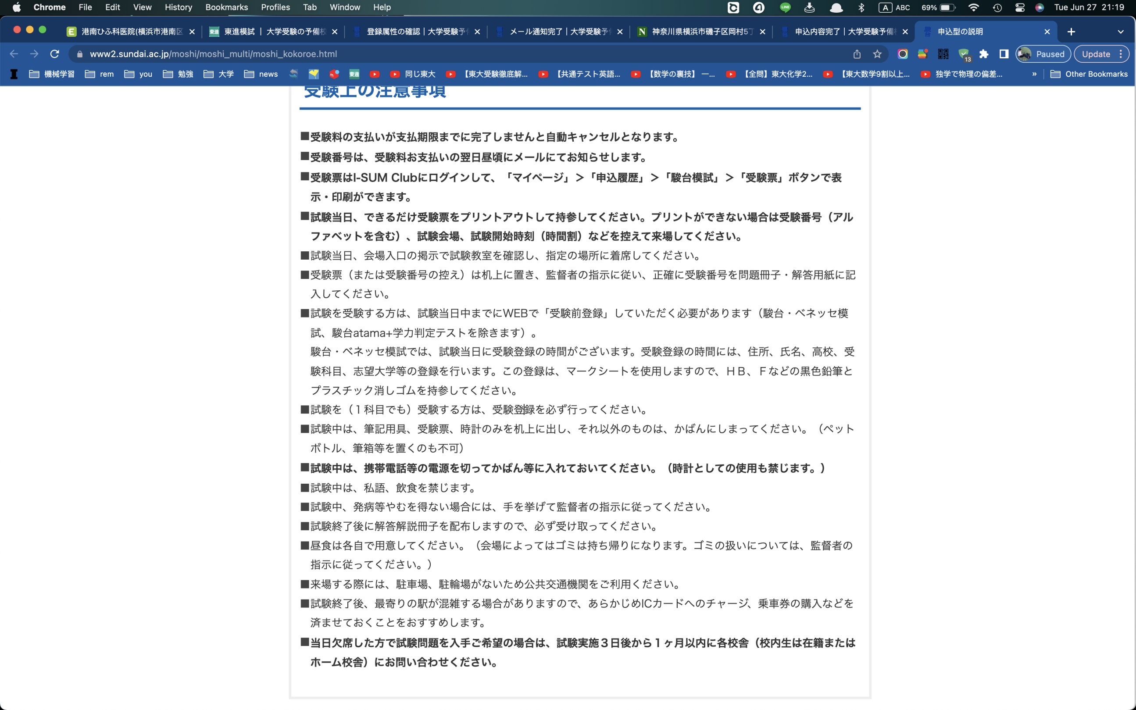
Task: Open the news bookmark folder
Action: [261, 74]
